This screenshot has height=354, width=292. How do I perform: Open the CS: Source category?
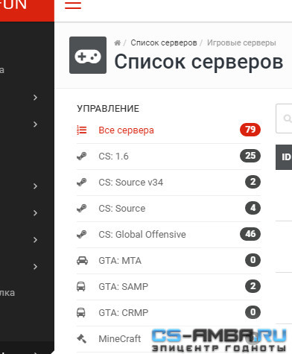tap(122, 209)
